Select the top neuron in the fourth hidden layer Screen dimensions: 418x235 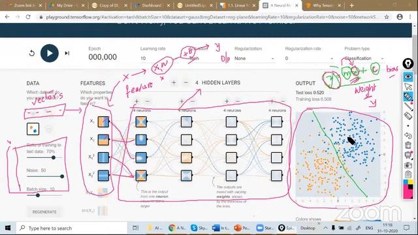point(276,122)
